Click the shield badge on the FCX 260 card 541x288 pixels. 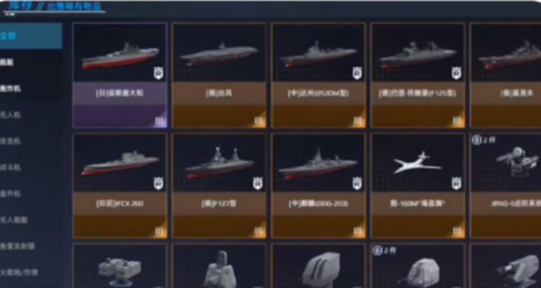pyautogui.click(x=158, y=183)
